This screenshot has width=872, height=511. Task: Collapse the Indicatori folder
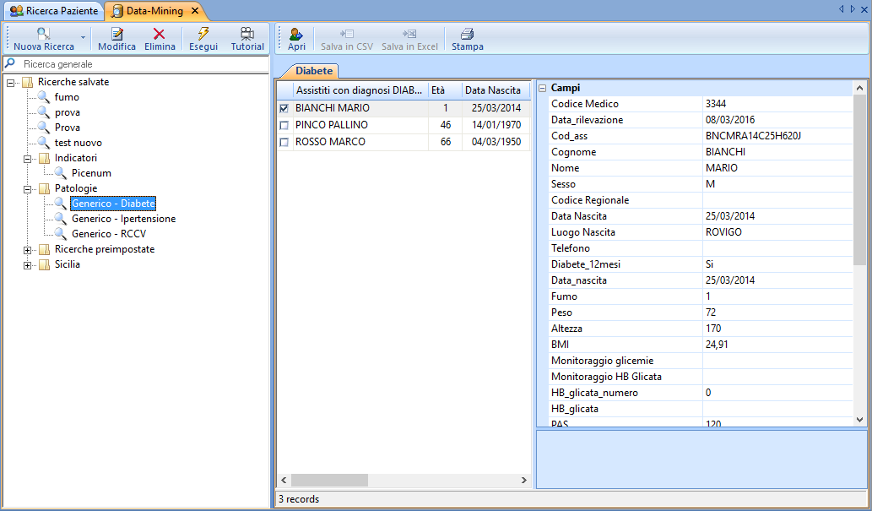[x=27, y=159]
